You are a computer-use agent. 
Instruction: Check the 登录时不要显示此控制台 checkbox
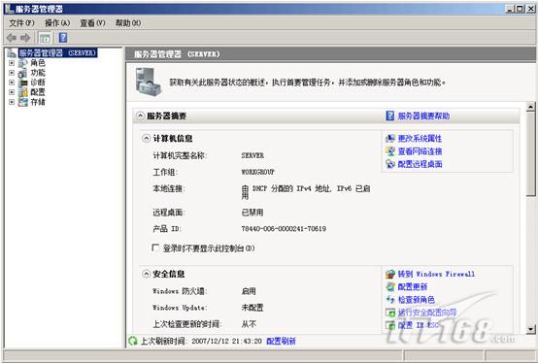[155, 247]
